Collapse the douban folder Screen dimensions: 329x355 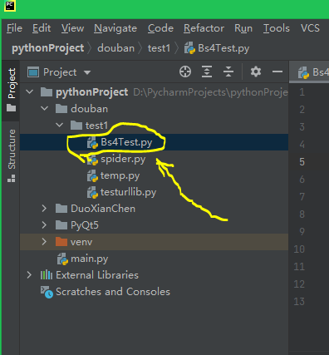pyautogui.click(x=44, y=109)
